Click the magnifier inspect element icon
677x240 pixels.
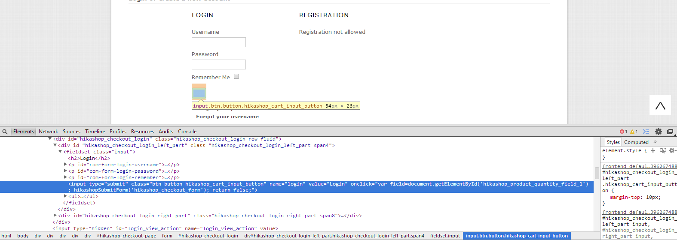pyautogui.click(x=5, y=132)
